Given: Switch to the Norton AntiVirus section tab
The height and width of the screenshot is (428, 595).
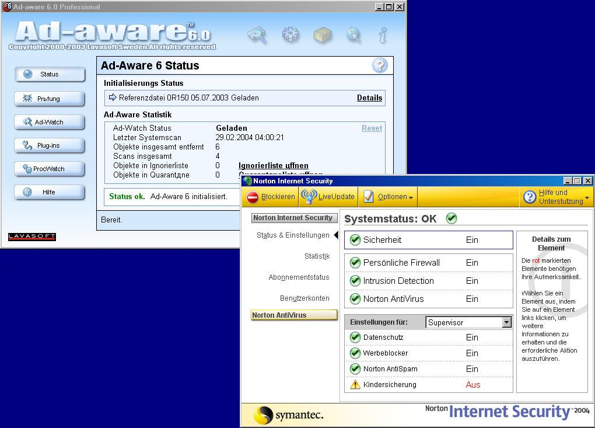Looking at the screenshot, I should (294, 315).
